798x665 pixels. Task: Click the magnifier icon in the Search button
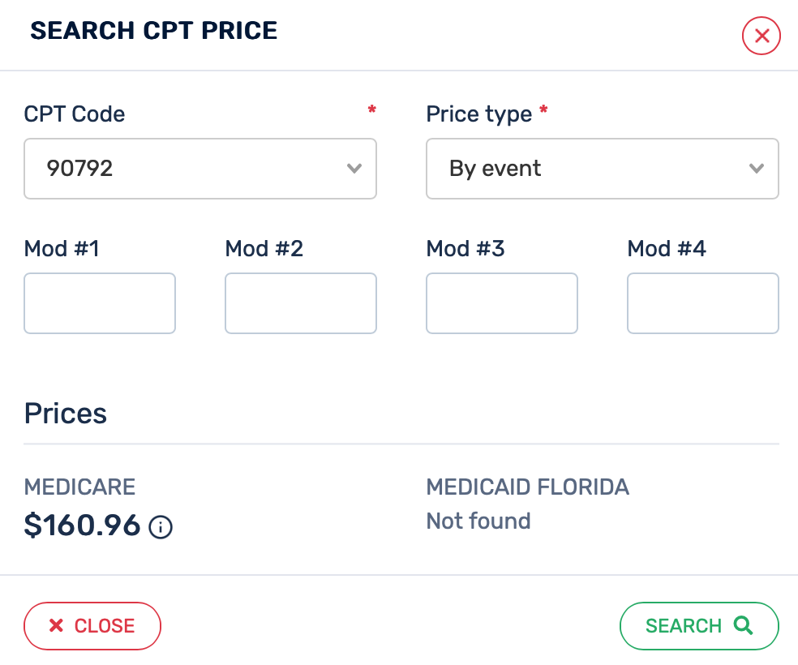coord(743,625)
